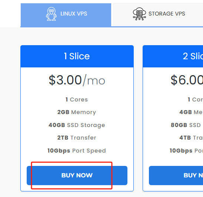Click the 4GB Memory line in 2 Slice
Image resolution: width=203 pixels, height=197 pixels.
pos(191,112)
